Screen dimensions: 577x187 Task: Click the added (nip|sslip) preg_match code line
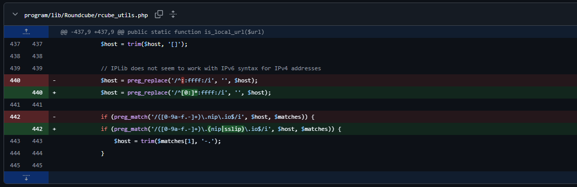tap(221, 129)
